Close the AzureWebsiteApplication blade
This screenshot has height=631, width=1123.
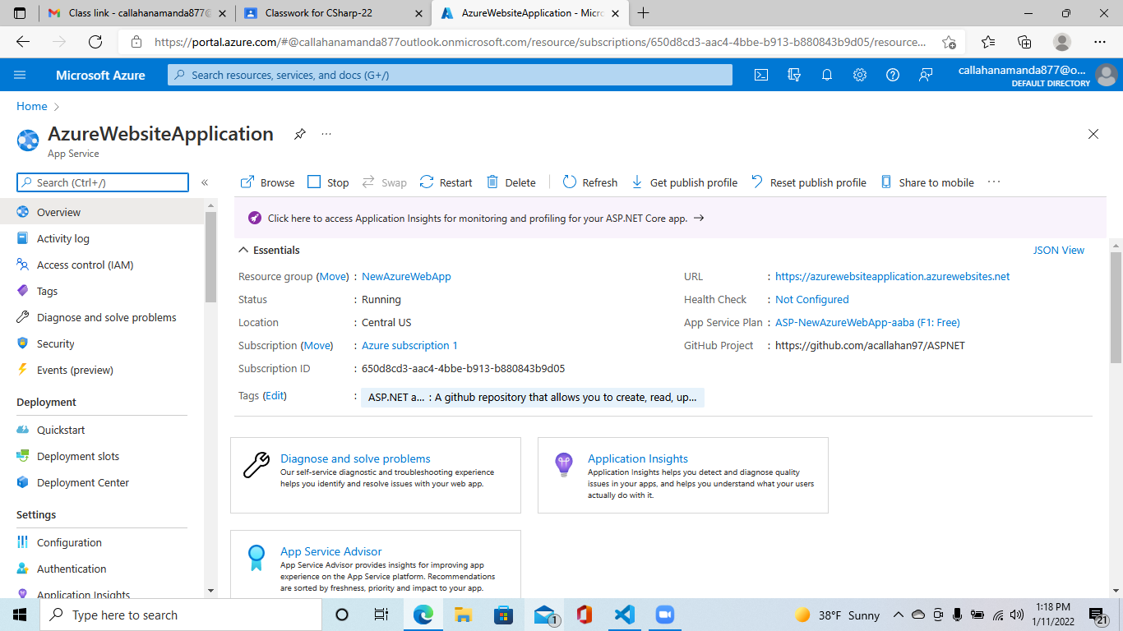[1093, 134]
